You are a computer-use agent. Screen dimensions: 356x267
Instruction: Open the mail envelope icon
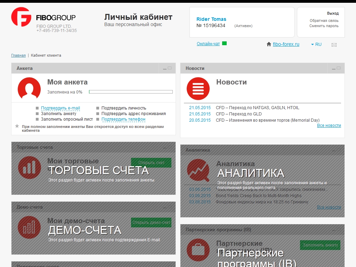pos(334,45)
